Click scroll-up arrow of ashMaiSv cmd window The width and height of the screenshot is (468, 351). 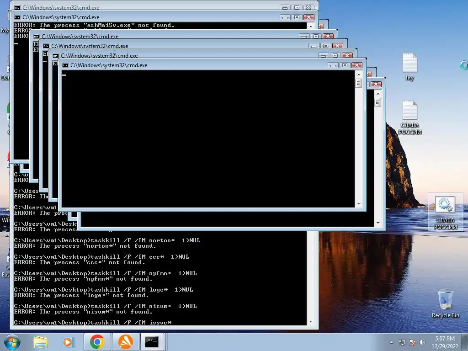tap(311, 26)
